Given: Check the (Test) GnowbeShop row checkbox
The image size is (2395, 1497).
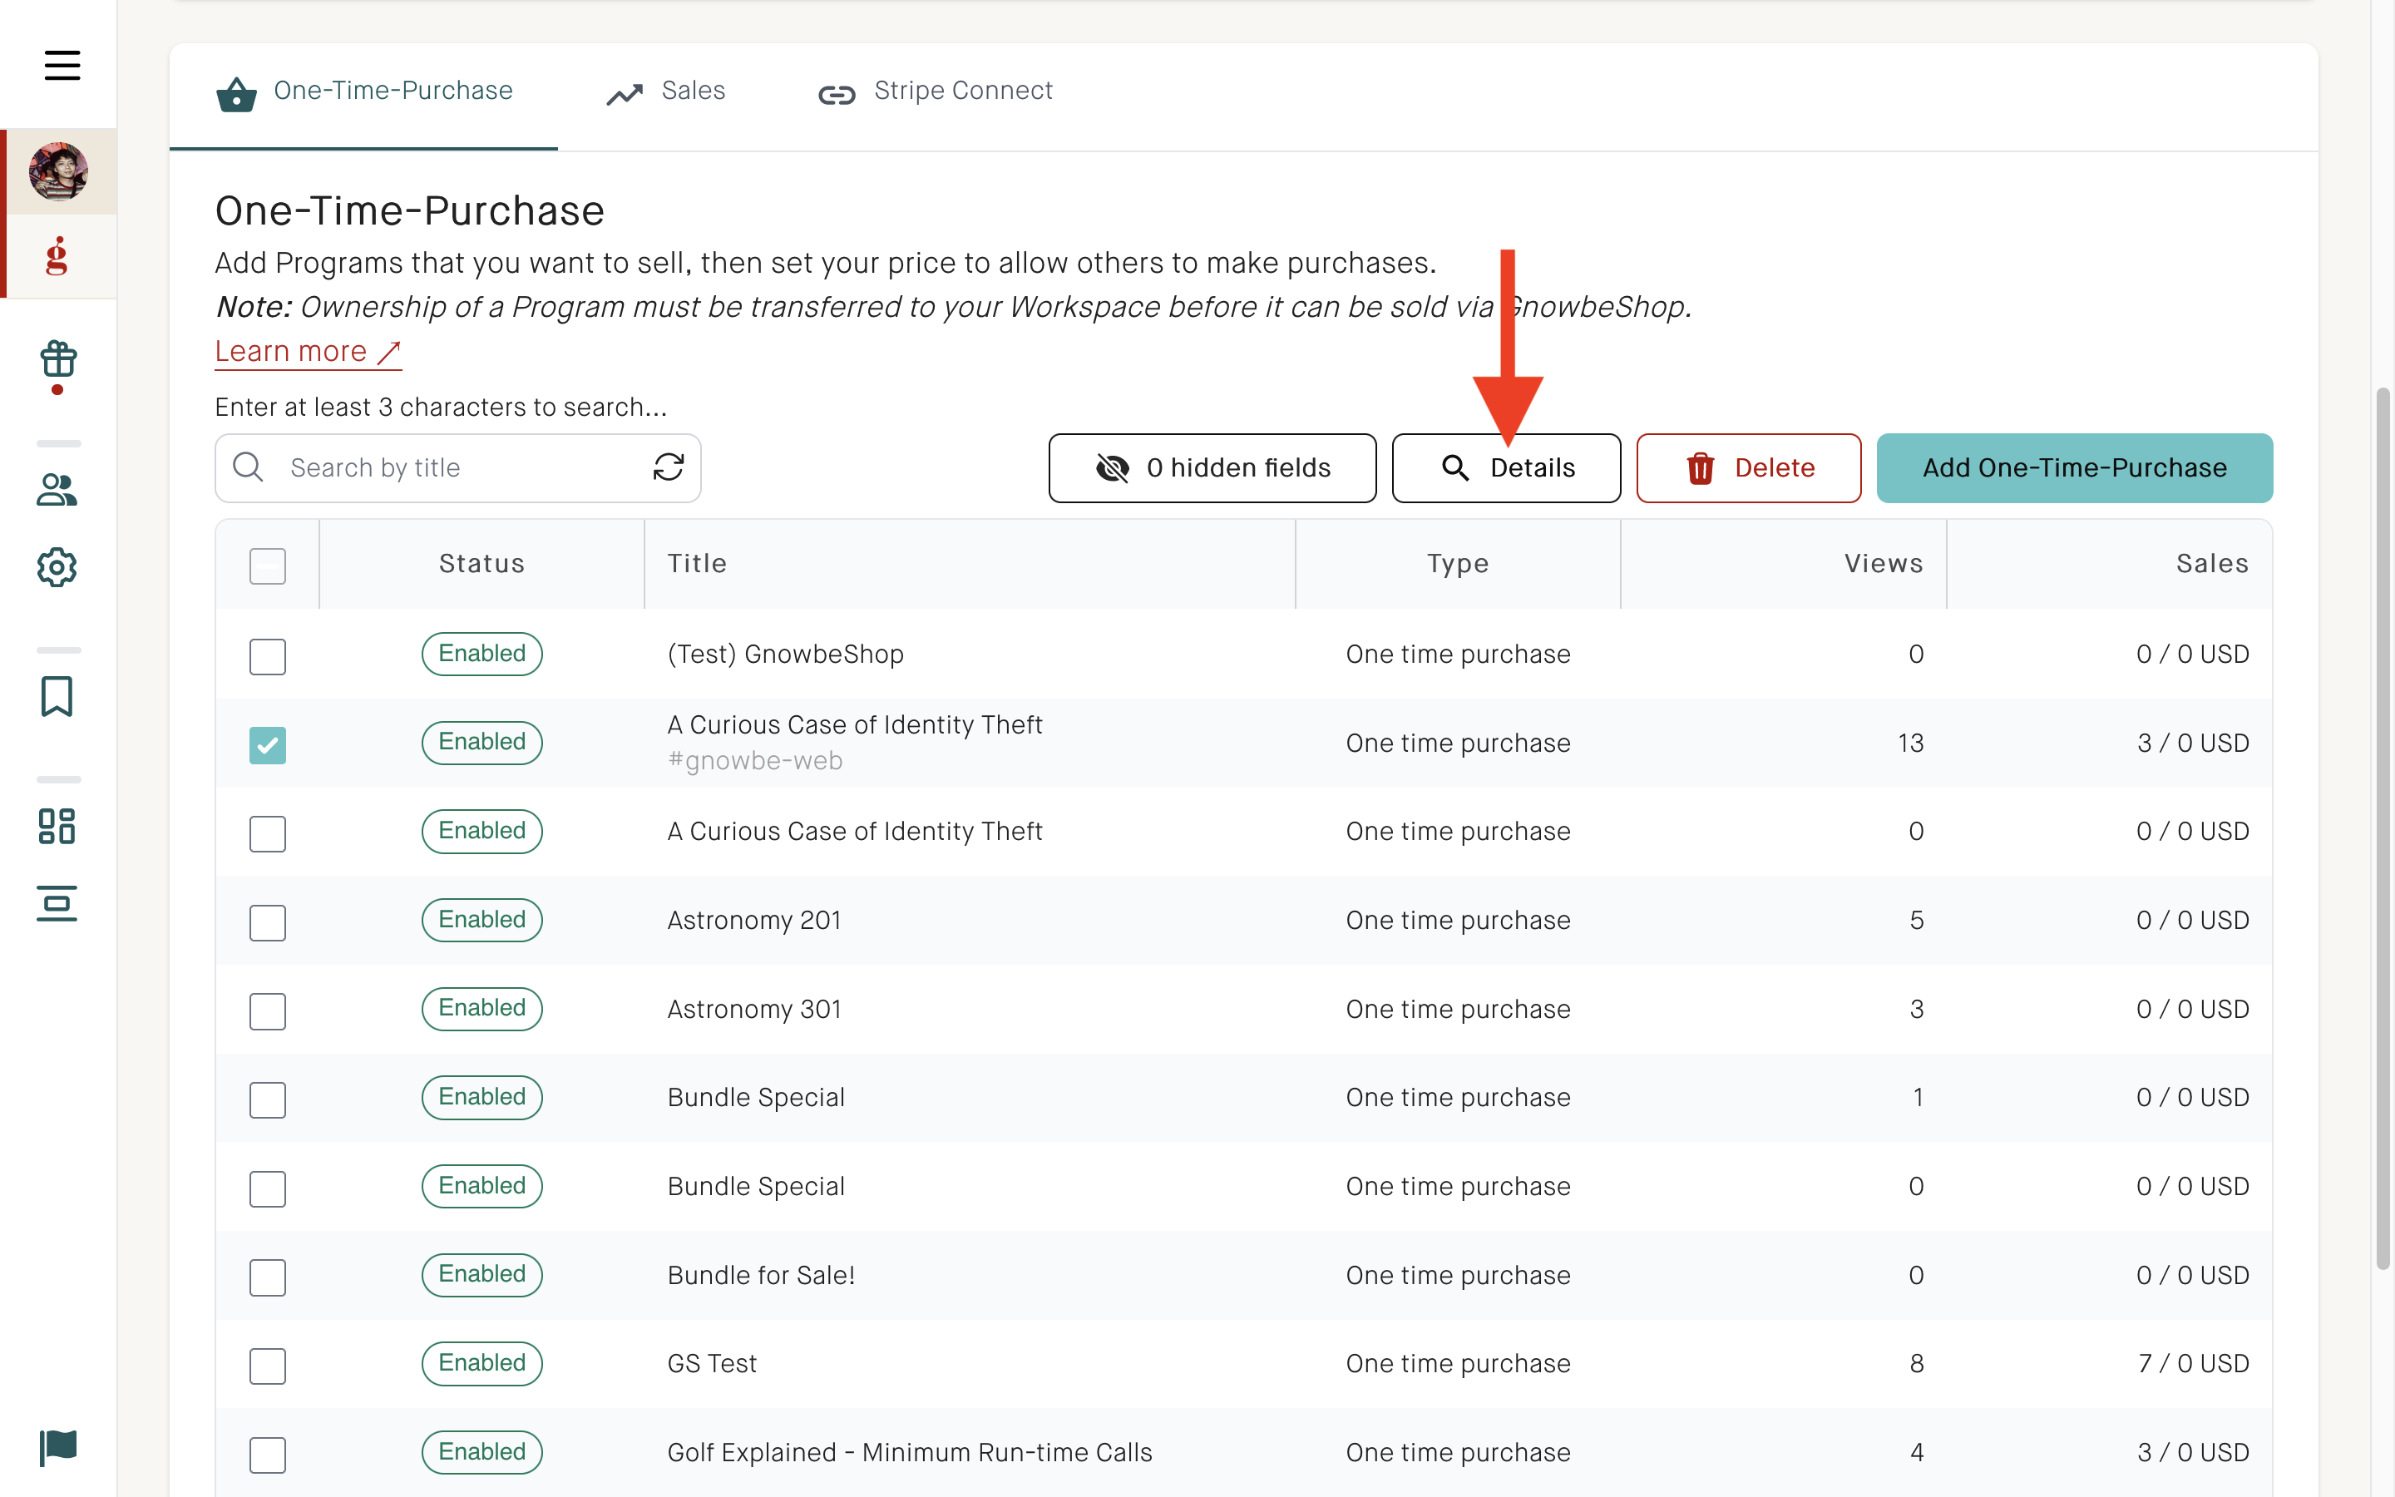Looking at the screenshot, I should pyautogui.click(x=267, y=656).
